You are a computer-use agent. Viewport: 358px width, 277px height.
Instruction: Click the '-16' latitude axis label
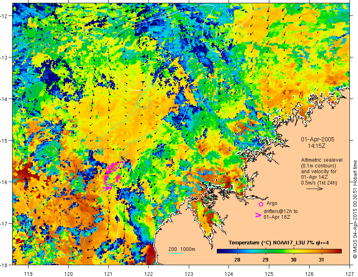click(4, 182)
